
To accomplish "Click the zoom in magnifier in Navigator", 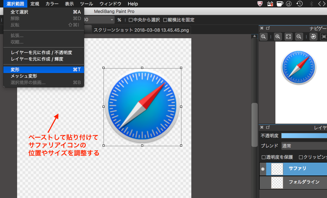I will coord(277,36).
